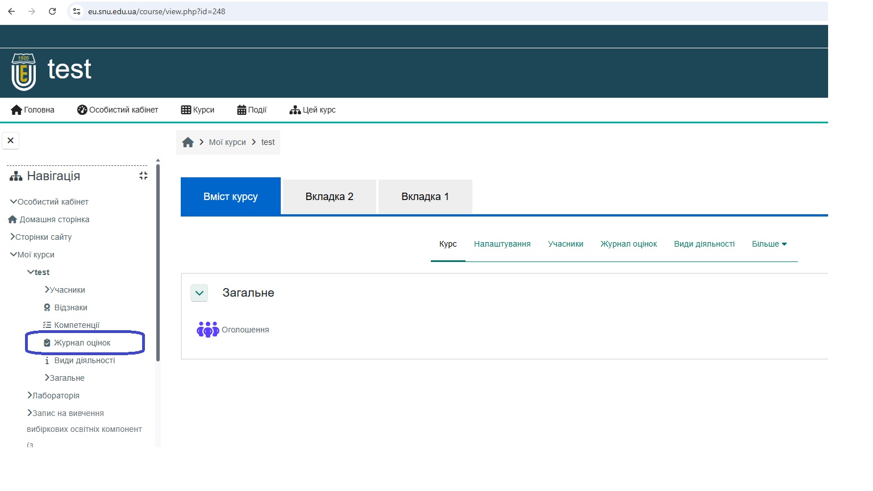Click the Navigation block collapse icon

pyautogui.click(x=143, y=176)
